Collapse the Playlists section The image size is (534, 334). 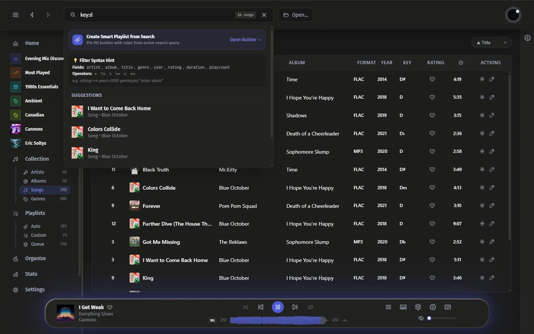(35, 213)
